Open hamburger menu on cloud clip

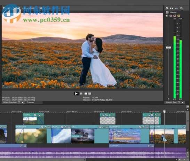pos(69,127)
